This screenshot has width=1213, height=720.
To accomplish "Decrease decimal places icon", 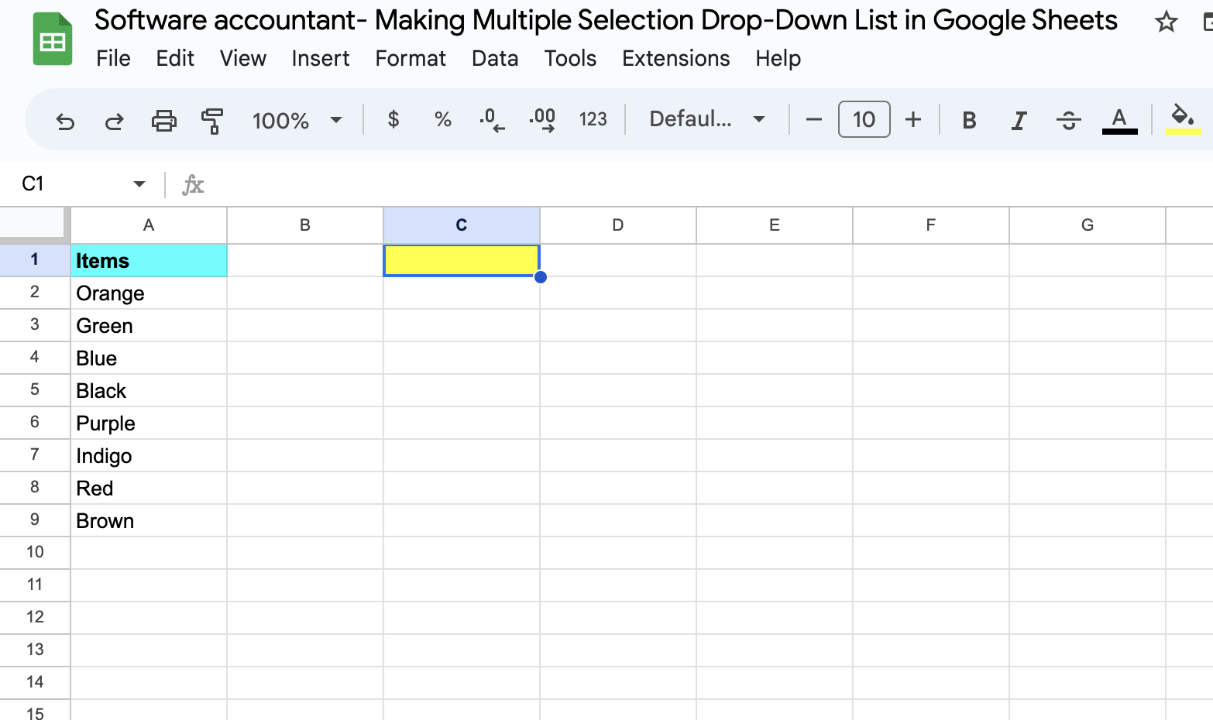I will 492,119.
